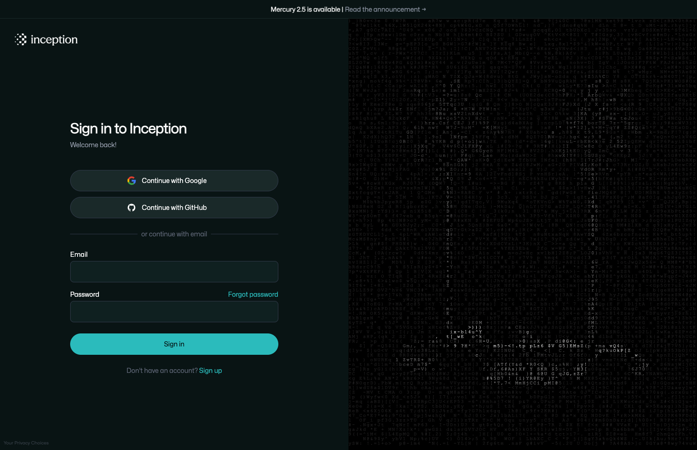
Task: Click the Inception dotted logo icon
Action: pos(20,39)
